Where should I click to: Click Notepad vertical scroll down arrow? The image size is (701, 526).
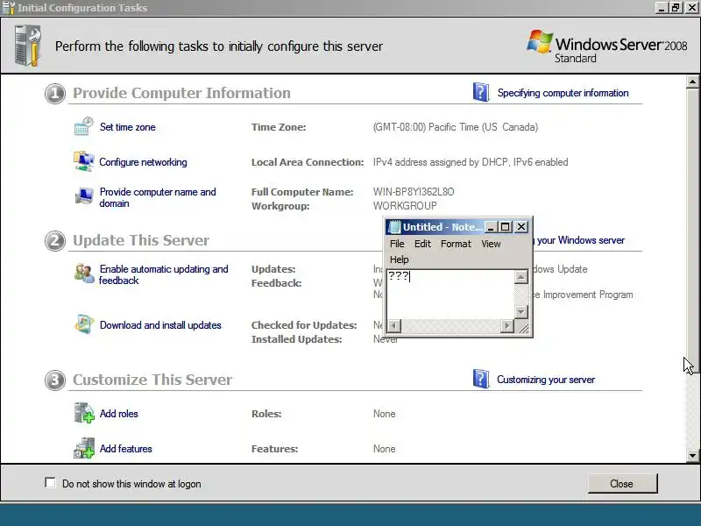[520, 311]
